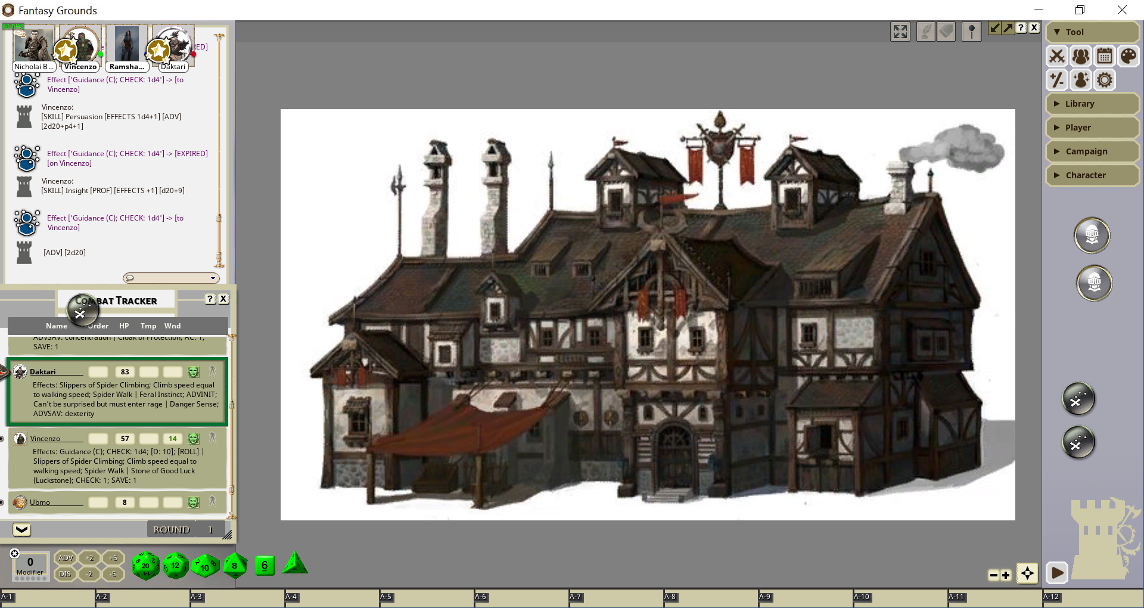The width and height of the screenshot is (1144, 608).
Task: Open the Combat Tracker crossed-swords tool icon
Action: tap(1057, 57)
